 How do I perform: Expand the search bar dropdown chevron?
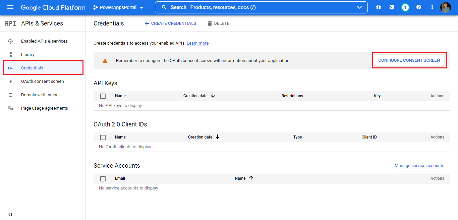pyautogui.click(x=359, y=7)
